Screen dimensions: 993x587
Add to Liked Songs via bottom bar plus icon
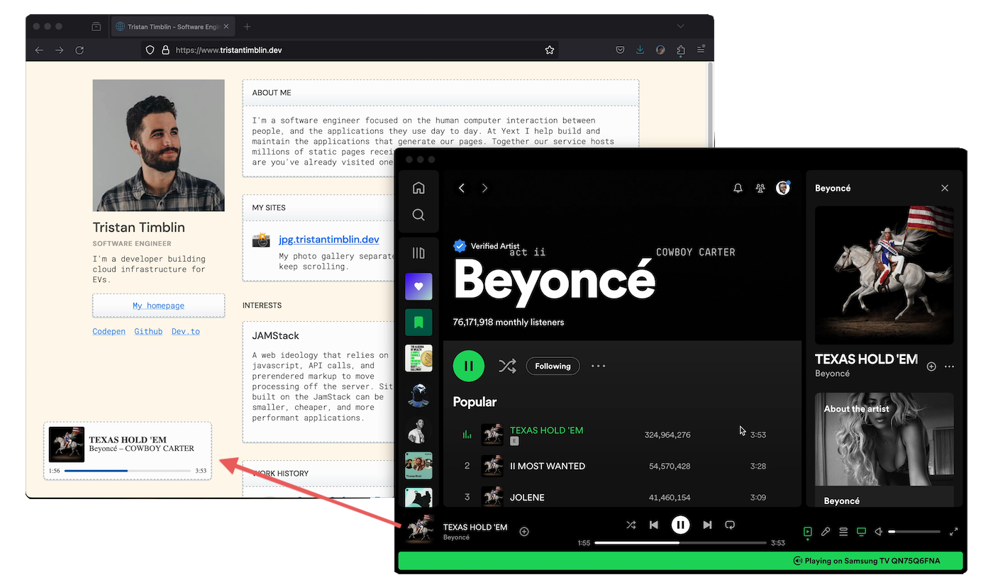pos(524,532)
